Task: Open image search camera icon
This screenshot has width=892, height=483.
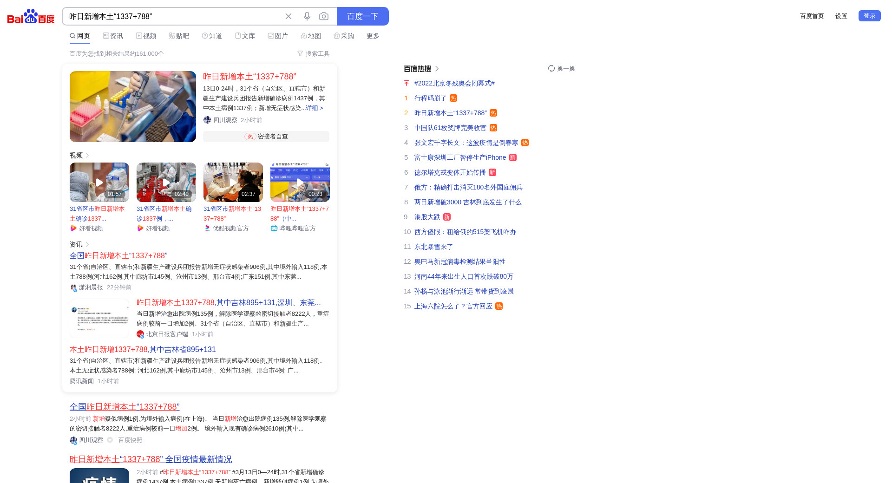Action: [324, 16]
